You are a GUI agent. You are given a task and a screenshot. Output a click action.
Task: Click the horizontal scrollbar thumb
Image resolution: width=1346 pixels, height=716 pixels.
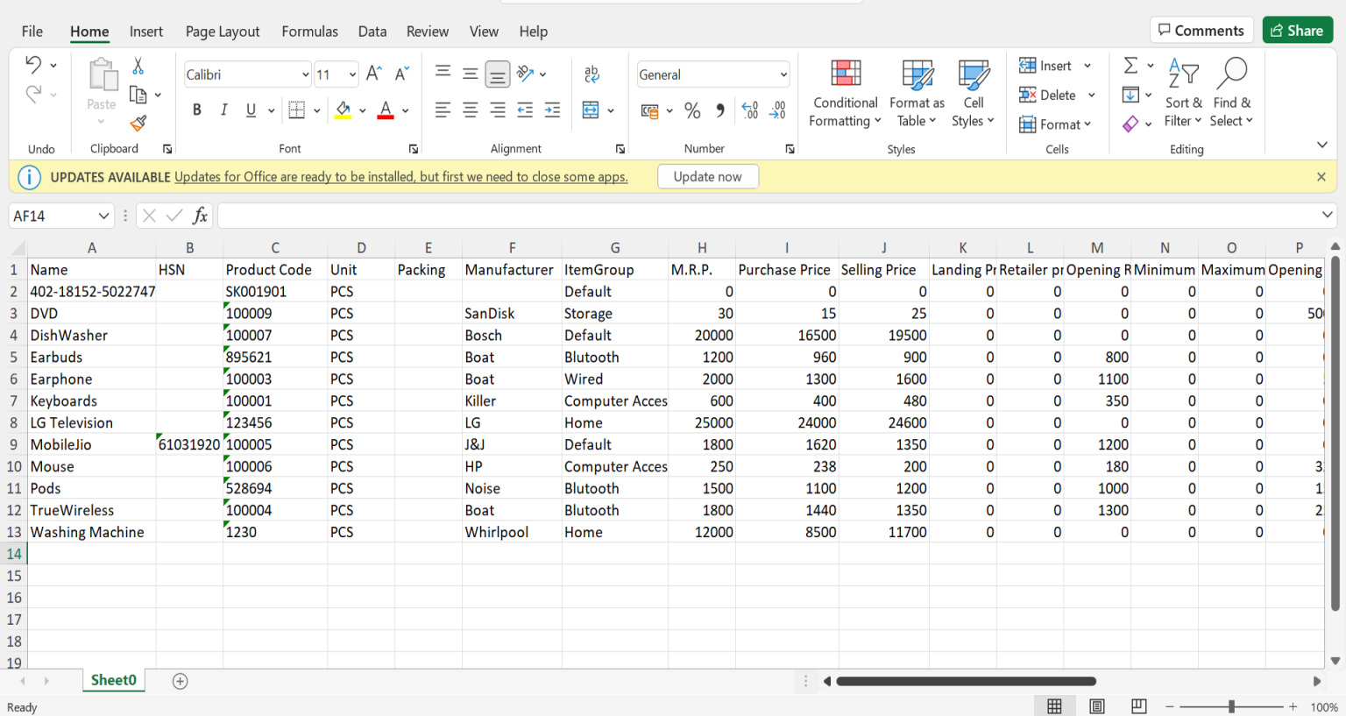966,681
